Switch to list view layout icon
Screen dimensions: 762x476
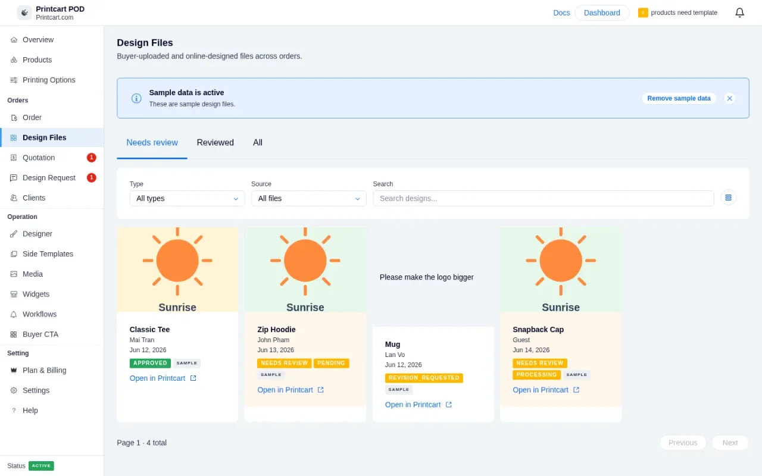(728, 198)
